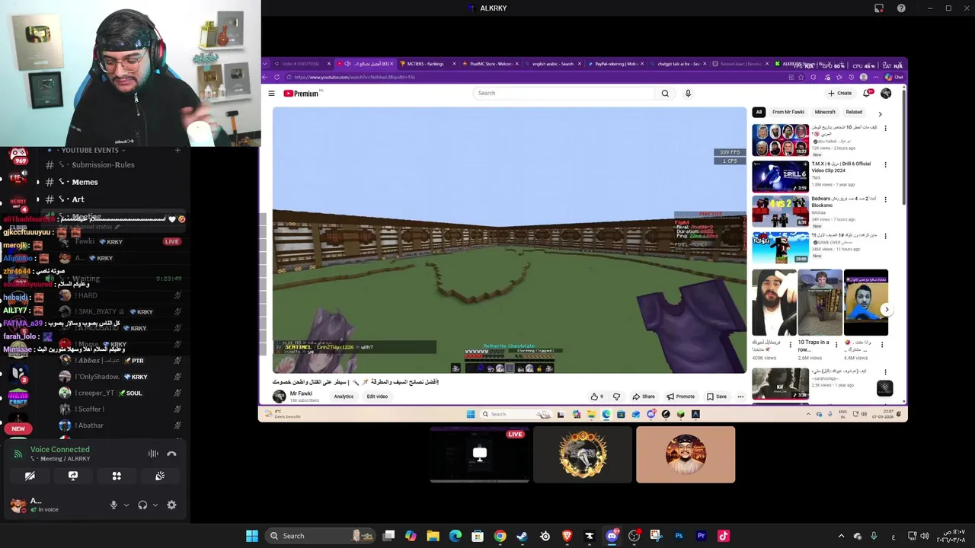This screenshot has width=975, height=548.
Task: Select the LIVE stream tile
Action: click(480, 454)
